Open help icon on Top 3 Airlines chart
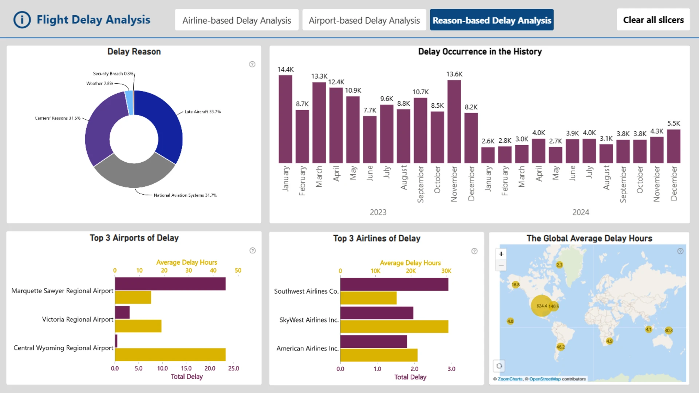 click(474, 251)
